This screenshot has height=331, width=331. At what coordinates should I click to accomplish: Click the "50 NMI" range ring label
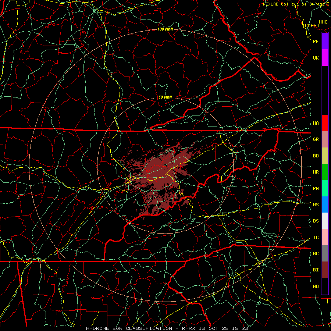[x=165, y=97]
